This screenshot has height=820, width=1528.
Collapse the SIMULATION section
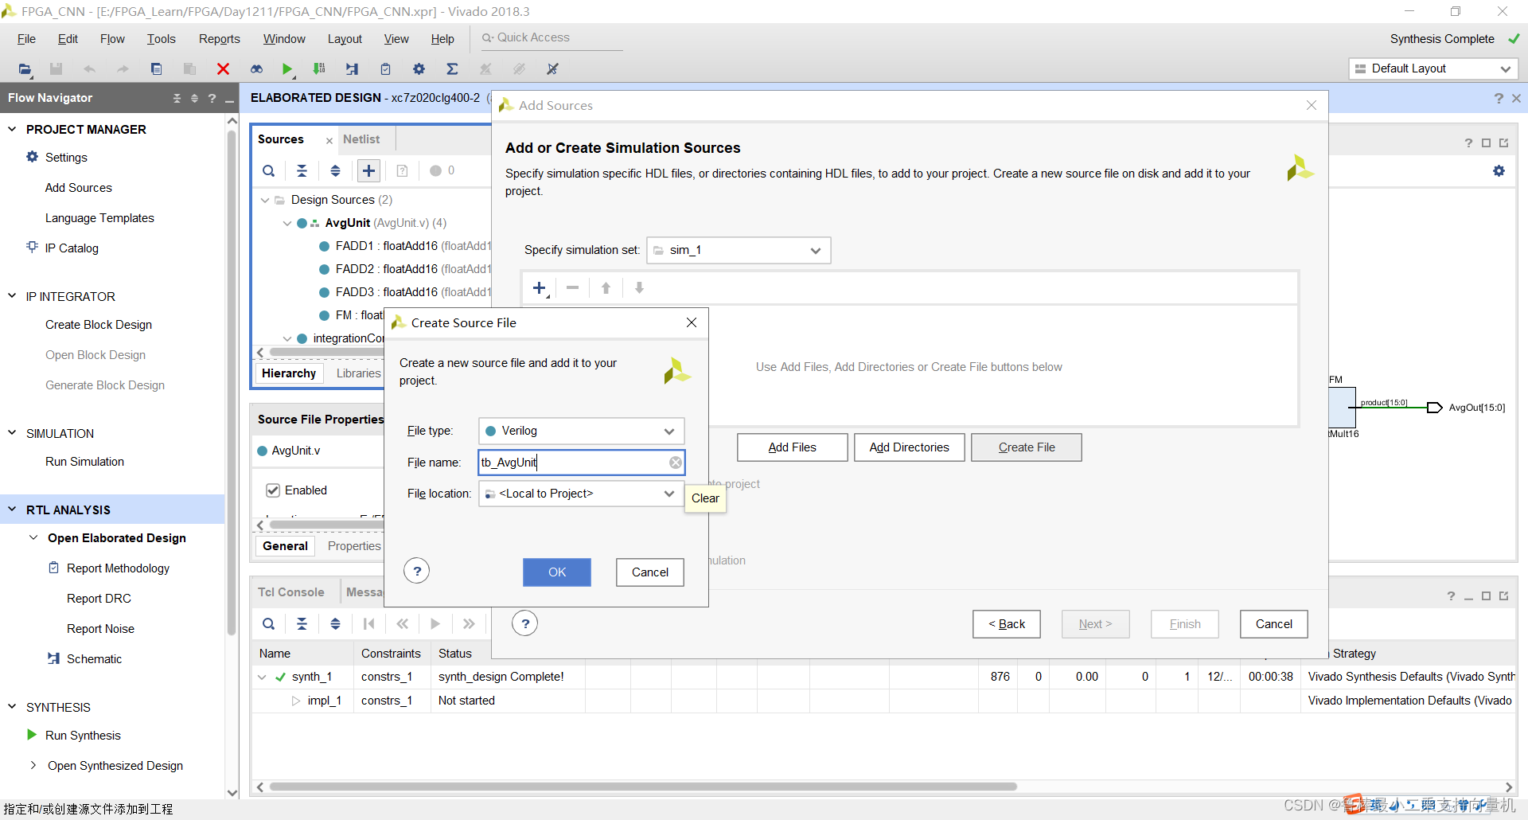click(x=12, y=433)
